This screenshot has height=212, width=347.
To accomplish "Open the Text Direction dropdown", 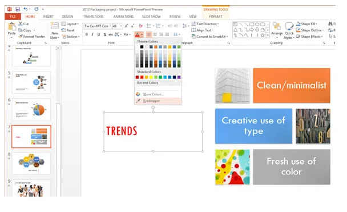I will 205,23.
